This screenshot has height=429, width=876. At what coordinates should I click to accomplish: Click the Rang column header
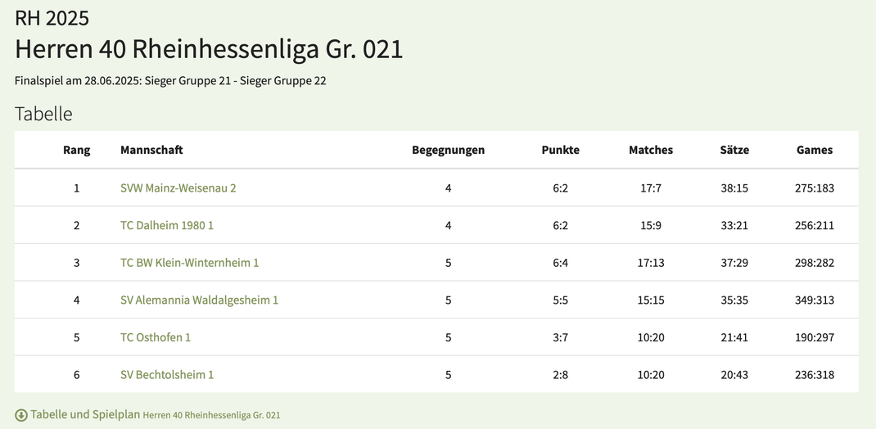pos(76,150)
